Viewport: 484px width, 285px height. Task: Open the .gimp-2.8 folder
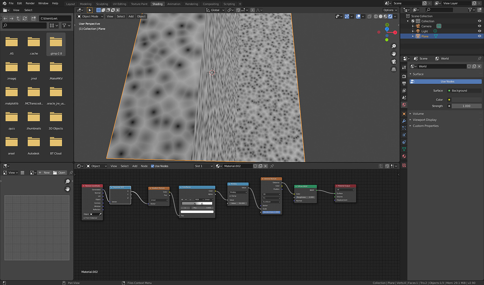point(56,45)
